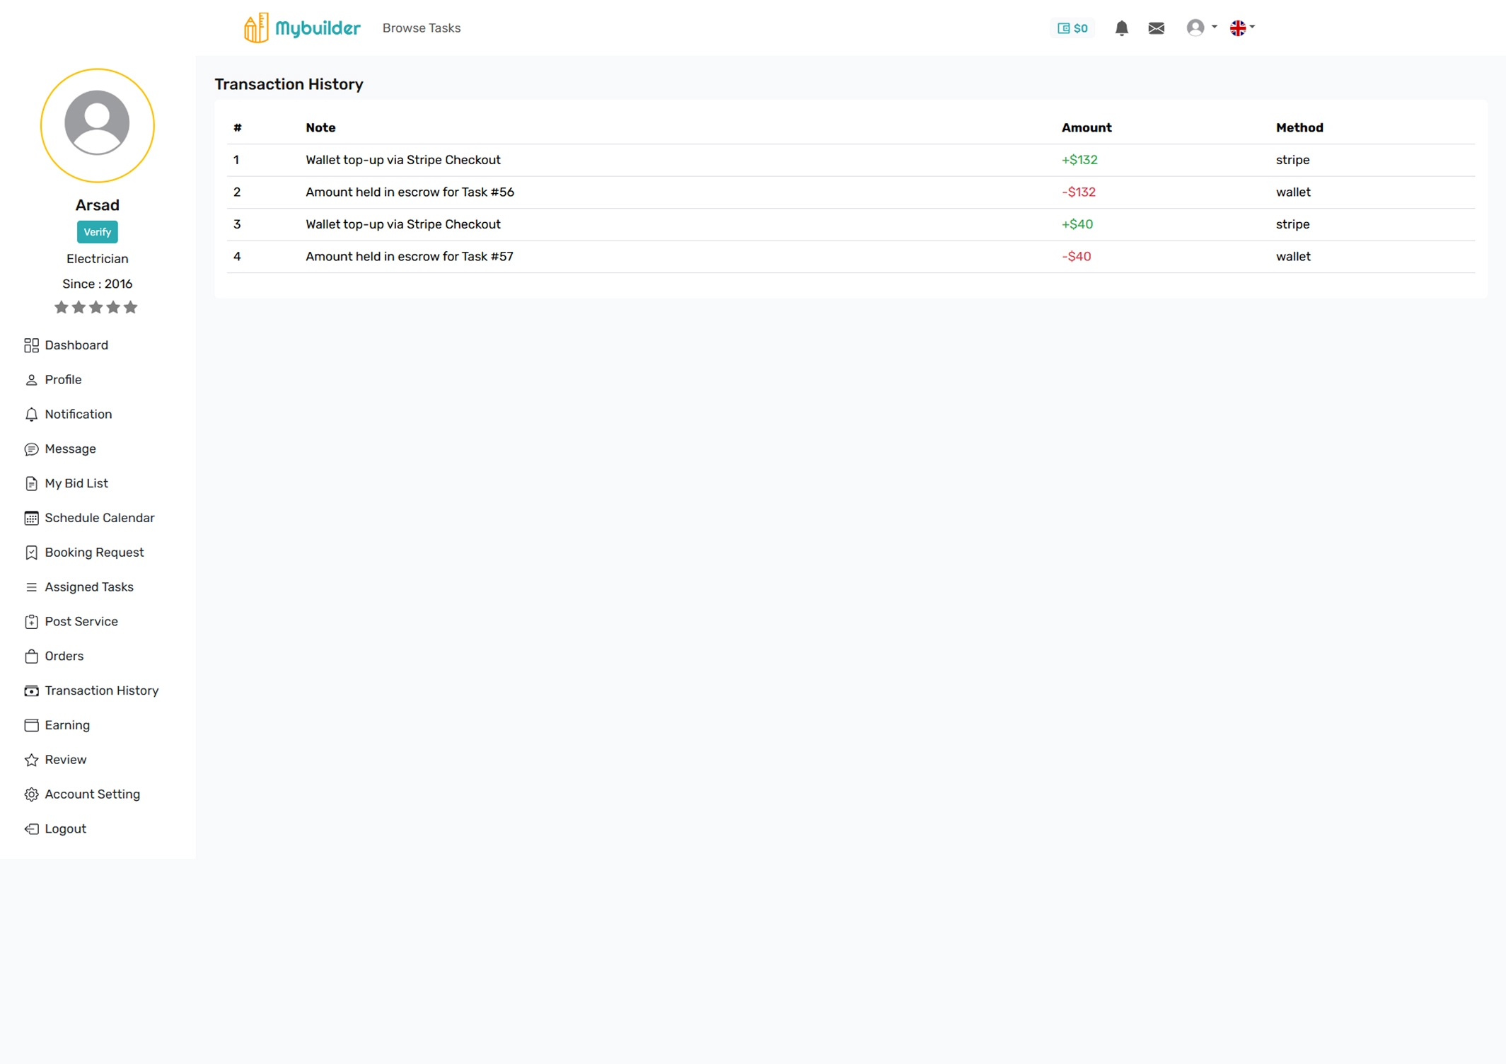Click the Review star icon in sidebar
This screenshot has height=1064, width=1506.
[x=31, y=760]
